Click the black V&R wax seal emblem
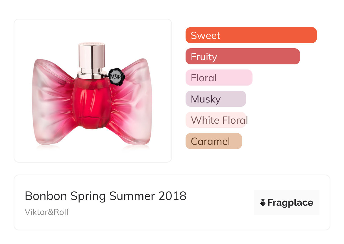Viewport: 344px width, 244px height. [115, 77]
